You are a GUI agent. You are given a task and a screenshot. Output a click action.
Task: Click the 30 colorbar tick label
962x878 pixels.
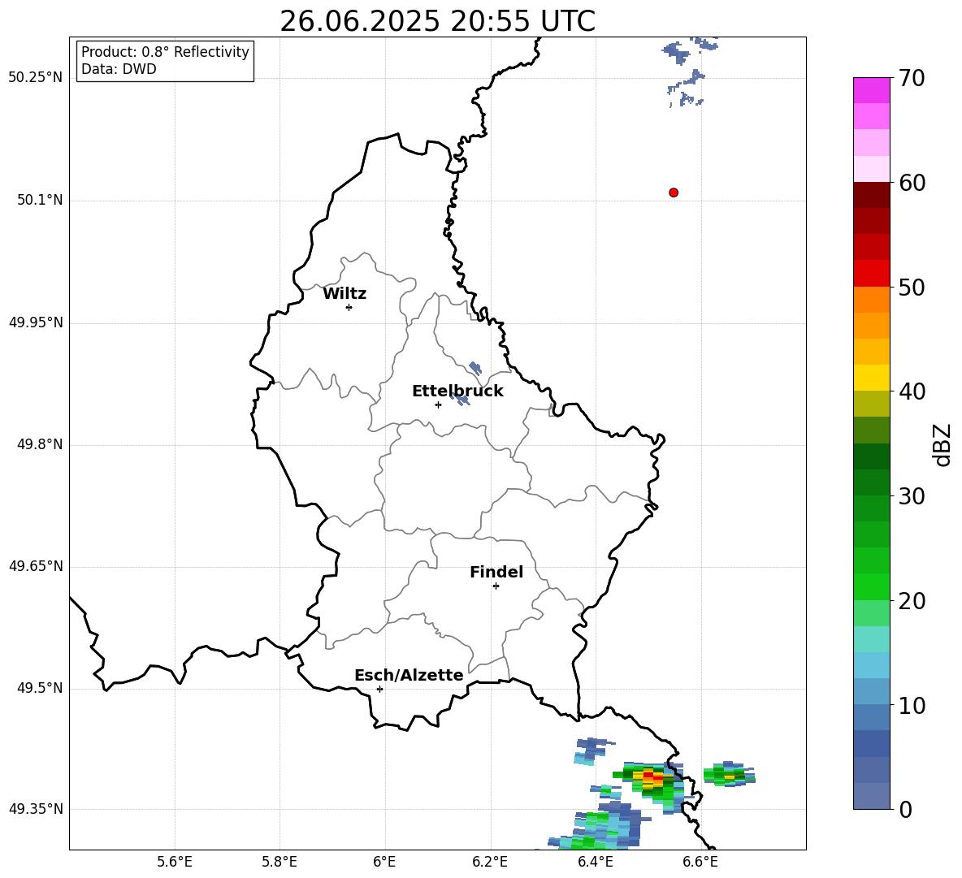point(912,496)
